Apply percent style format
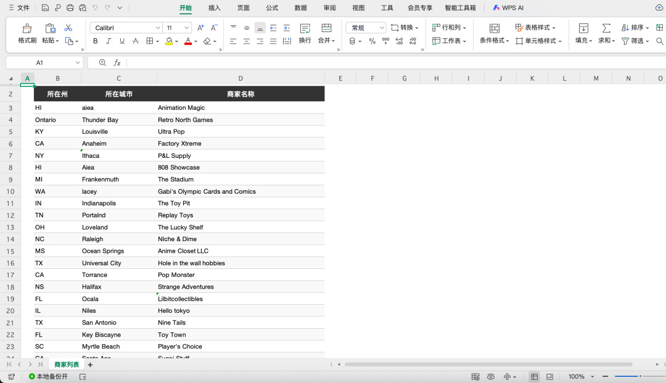This screenshot has height=383, width=666. [x=372, y=41]
